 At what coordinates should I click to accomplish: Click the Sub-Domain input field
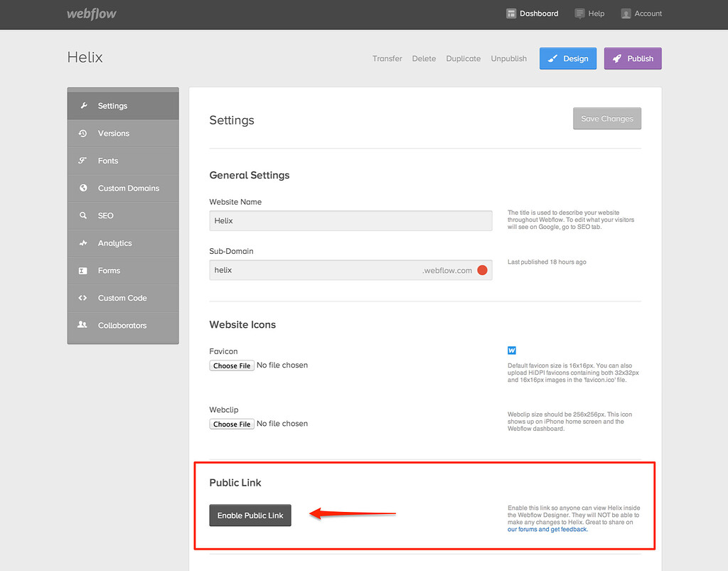coord(350,270)
